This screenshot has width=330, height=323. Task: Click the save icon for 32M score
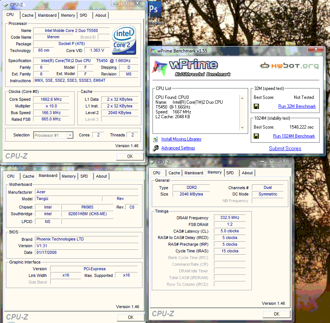256,106
